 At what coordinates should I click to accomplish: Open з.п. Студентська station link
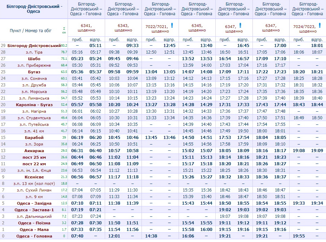coord(34,118)
